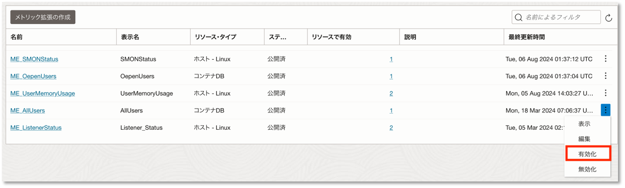Open the ME_AllUsers link
This screenshot has height=188, width=625.
[28, 111]
